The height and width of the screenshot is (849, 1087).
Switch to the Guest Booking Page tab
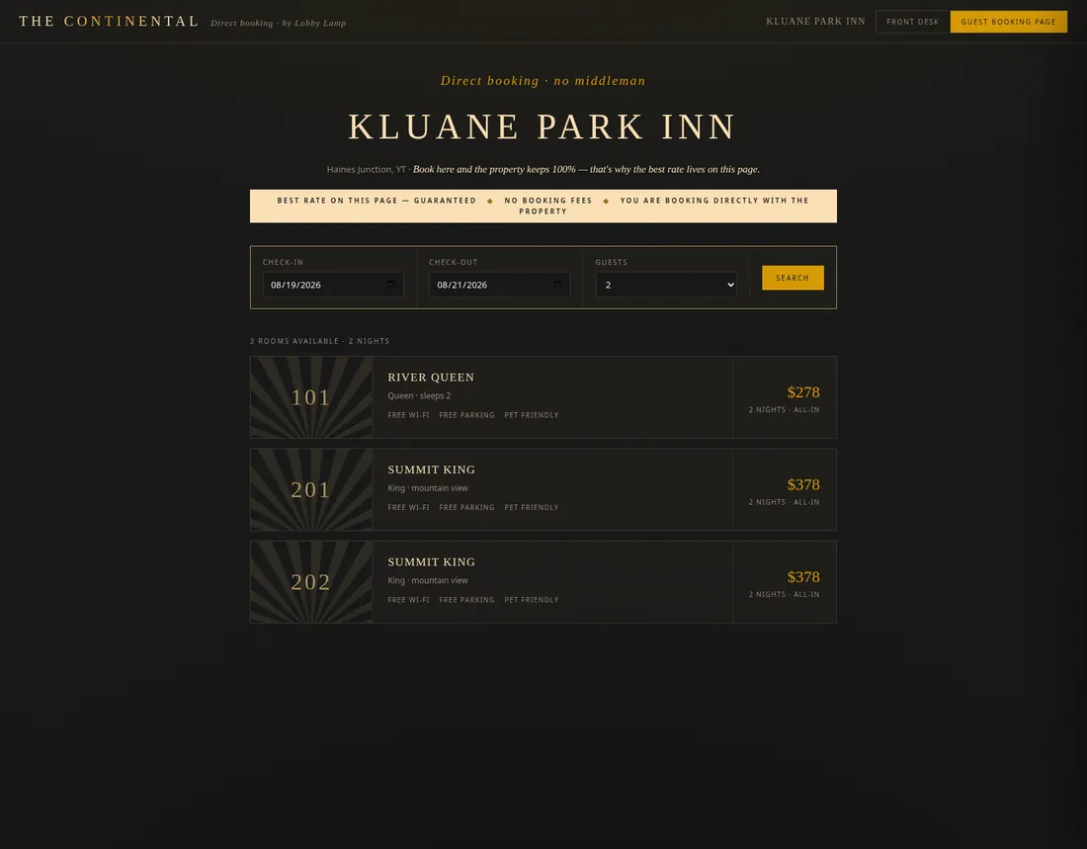1008,22
